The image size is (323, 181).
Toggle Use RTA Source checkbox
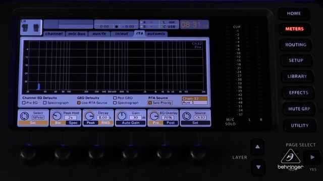point(79,103)
